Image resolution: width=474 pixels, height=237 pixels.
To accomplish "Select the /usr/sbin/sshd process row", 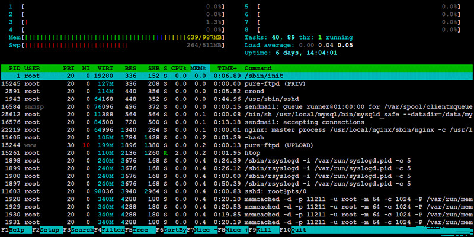I will [x=236, y=99].
